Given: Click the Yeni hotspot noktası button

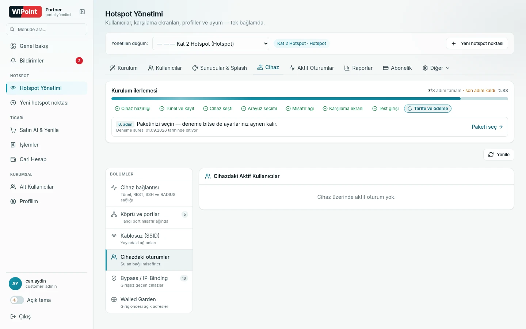Looking at the screenshot, I should pos(477,44).
